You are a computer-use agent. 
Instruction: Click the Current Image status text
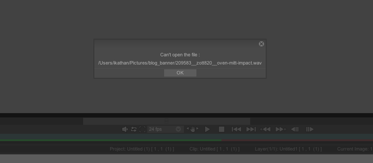pyautogui.click(x=355, y=149)
